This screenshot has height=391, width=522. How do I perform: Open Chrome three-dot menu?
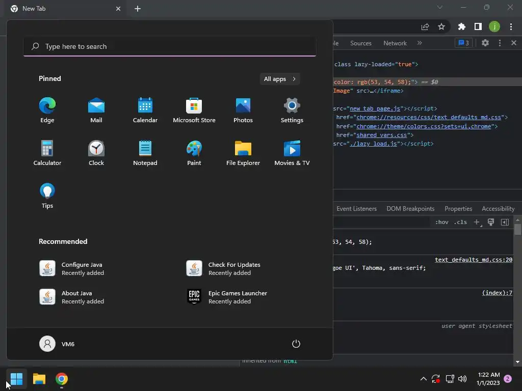tap(511, 26)
